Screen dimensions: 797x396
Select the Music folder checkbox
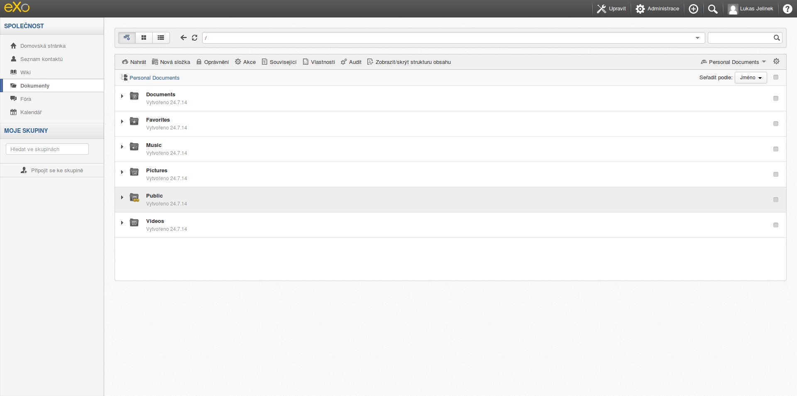(775, 149)
